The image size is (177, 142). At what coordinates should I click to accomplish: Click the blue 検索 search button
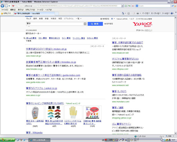pos(95,24)
